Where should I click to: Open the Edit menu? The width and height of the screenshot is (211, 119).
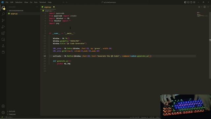(x=12, y=2)
